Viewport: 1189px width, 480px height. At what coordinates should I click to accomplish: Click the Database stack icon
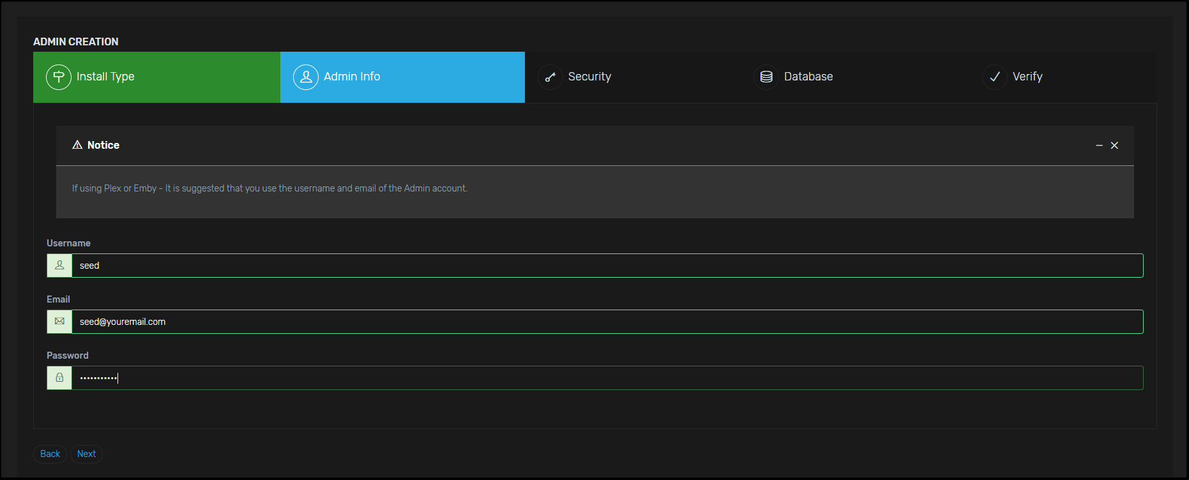tap(766, 77)
